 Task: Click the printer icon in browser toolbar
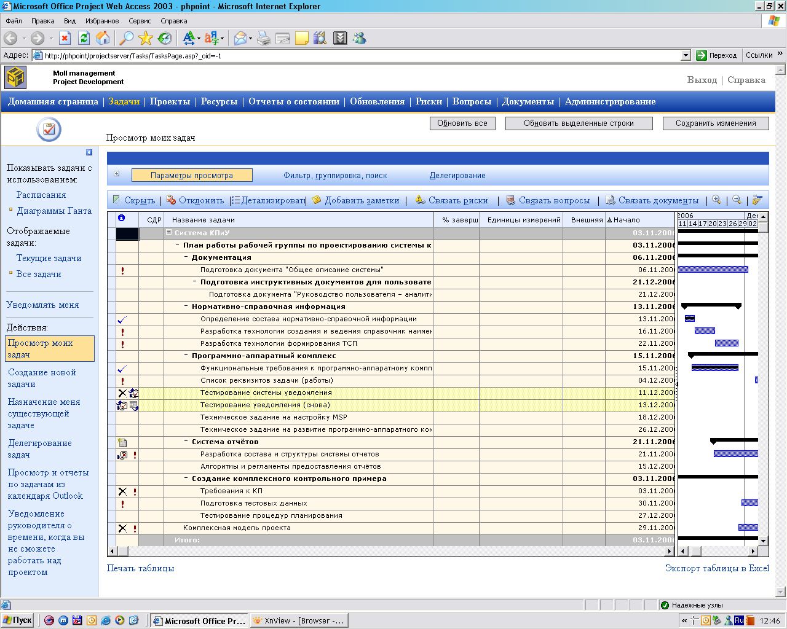click(x=263, y=38)
